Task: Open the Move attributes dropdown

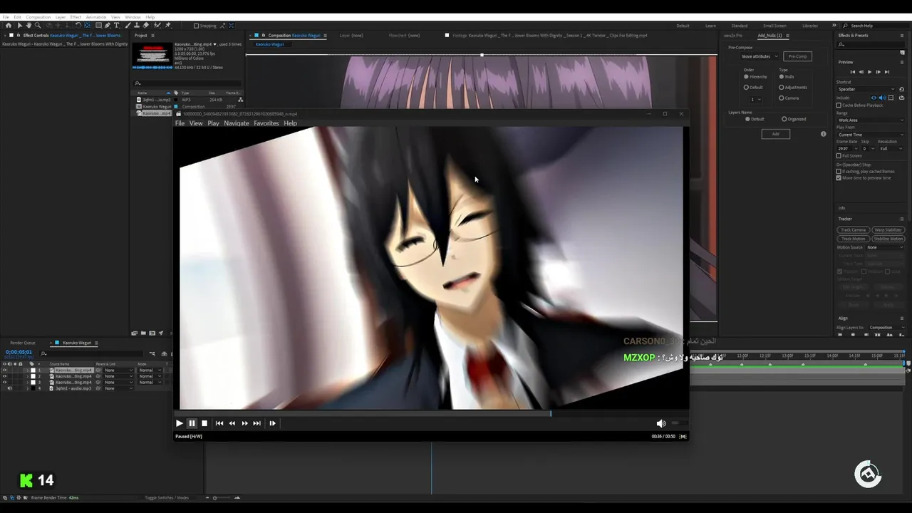Action: pos(760,56)
